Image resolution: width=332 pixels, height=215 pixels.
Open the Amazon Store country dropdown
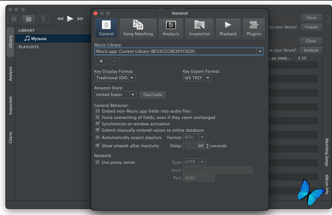click(133, 95)
